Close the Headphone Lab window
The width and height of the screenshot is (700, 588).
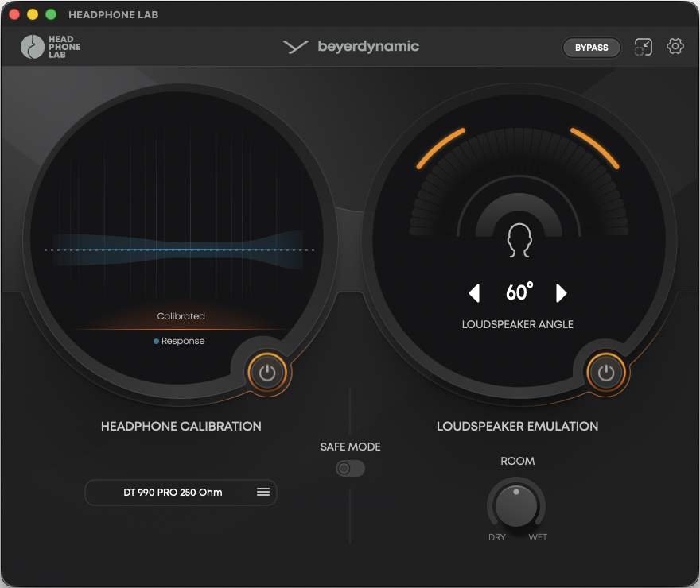(14, 14)
